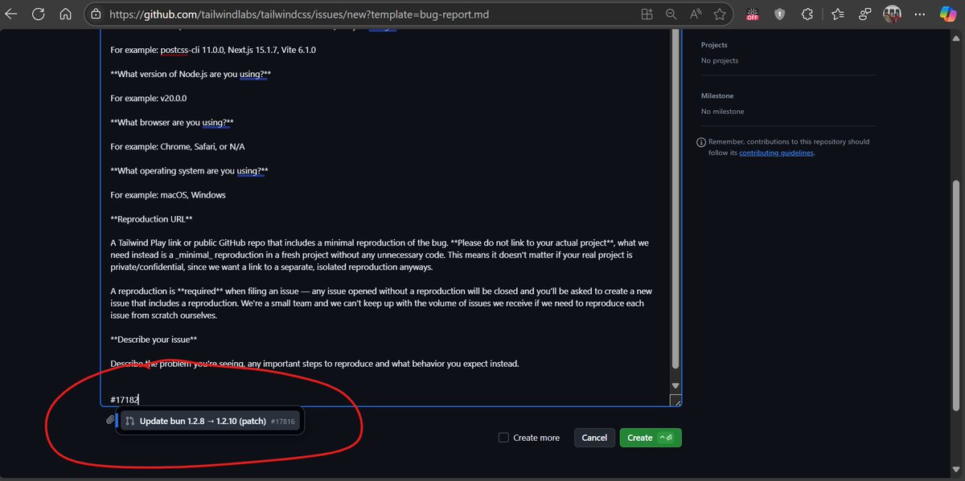Reload the page with refresh icon
This screenshot has width=965, height=481.
click(x=39, y=14)
